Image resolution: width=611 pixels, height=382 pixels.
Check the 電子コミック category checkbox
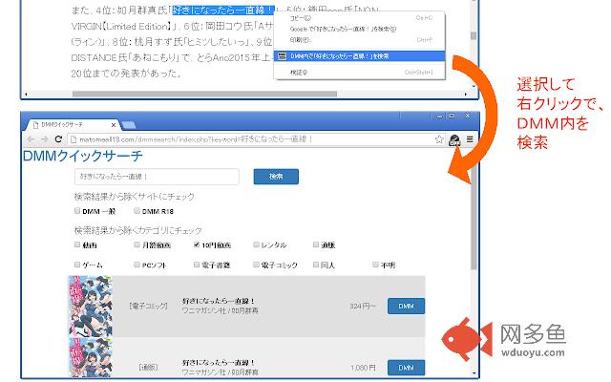pos(258,264)
